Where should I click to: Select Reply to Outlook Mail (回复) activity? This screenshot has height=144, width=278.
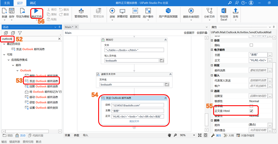pos(42,86)
